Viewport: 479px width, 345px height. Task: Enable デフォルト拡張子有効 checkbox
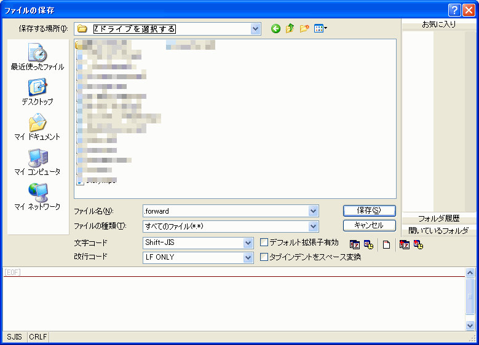tap(264, 242)
